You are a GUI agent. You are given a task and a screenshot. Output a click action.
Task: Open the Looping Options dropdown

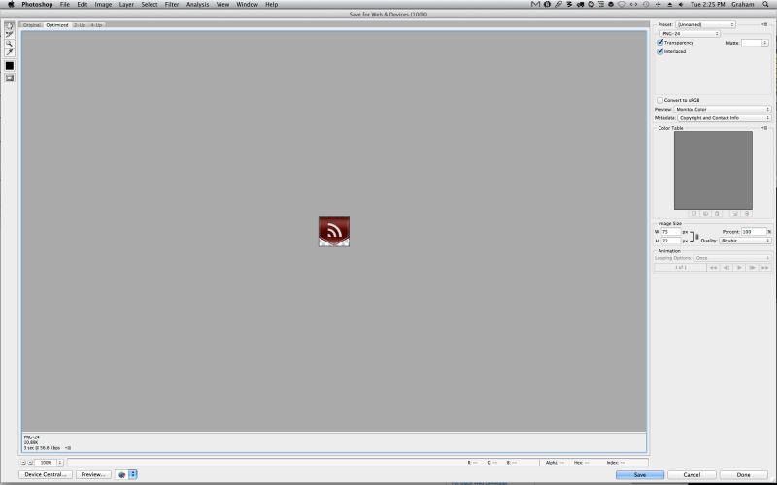click(x=732, y=258)
